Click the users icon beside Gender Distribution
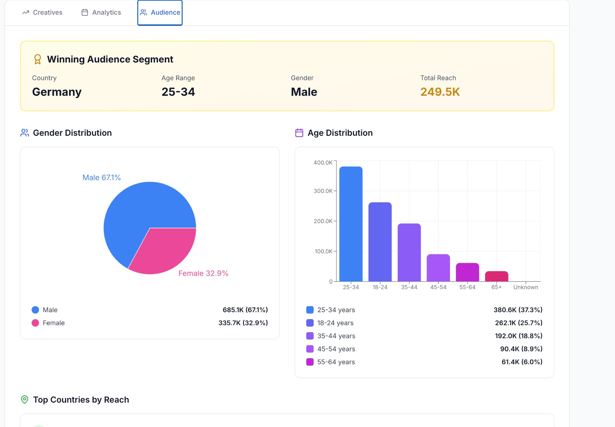The image size is (615, 427). click(25, 133)
